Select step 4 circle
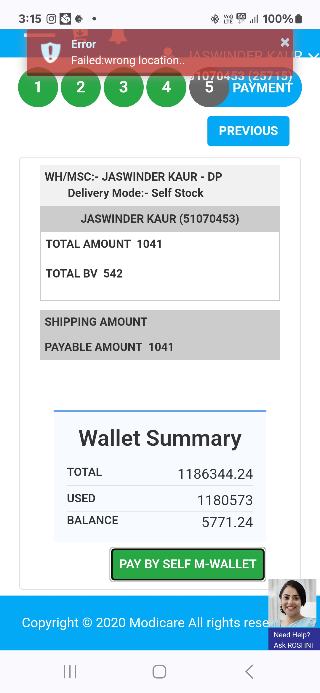The height and width of the screenshot is (693, 320). (166, 87)
